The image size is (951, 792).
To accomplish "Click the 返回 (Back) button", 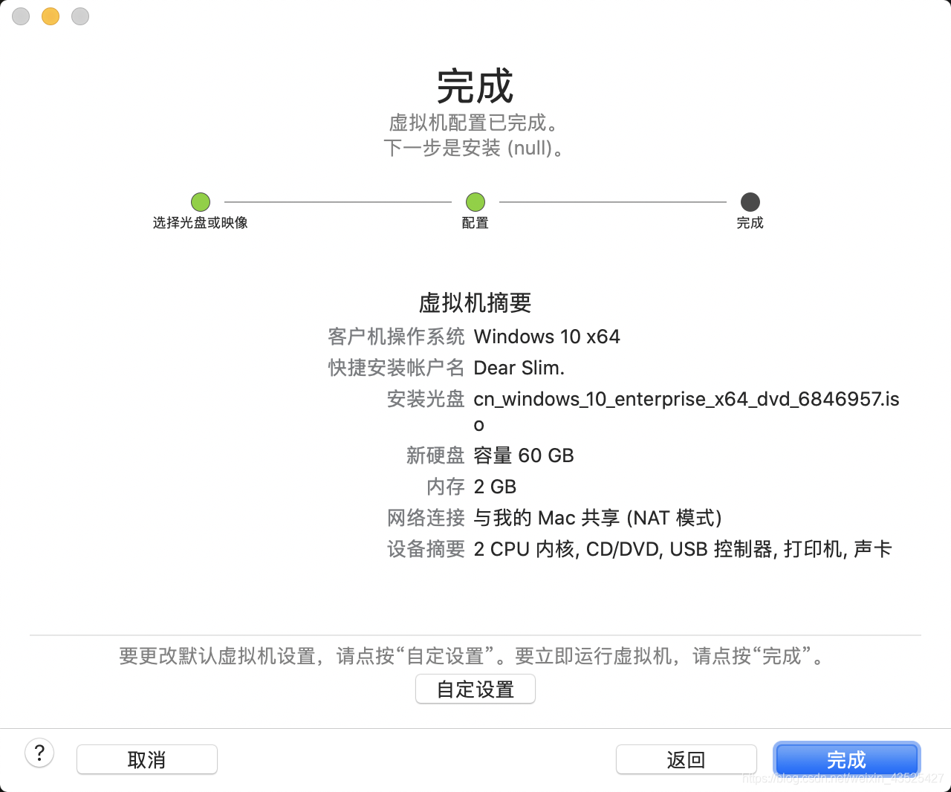I will click(x=686, y=759).
